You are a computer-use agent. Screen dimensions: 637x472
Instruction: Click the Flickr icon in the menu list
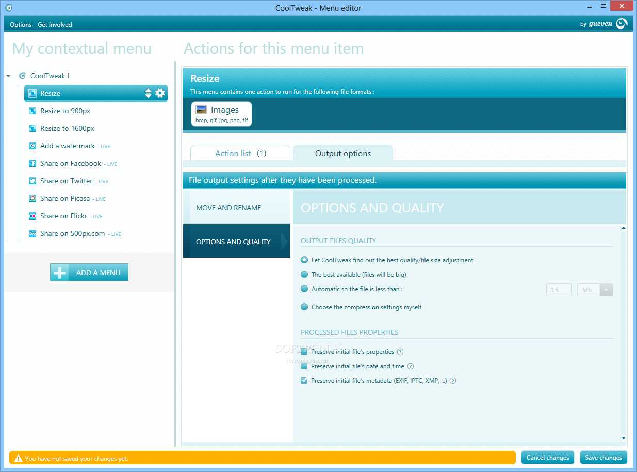32,216
